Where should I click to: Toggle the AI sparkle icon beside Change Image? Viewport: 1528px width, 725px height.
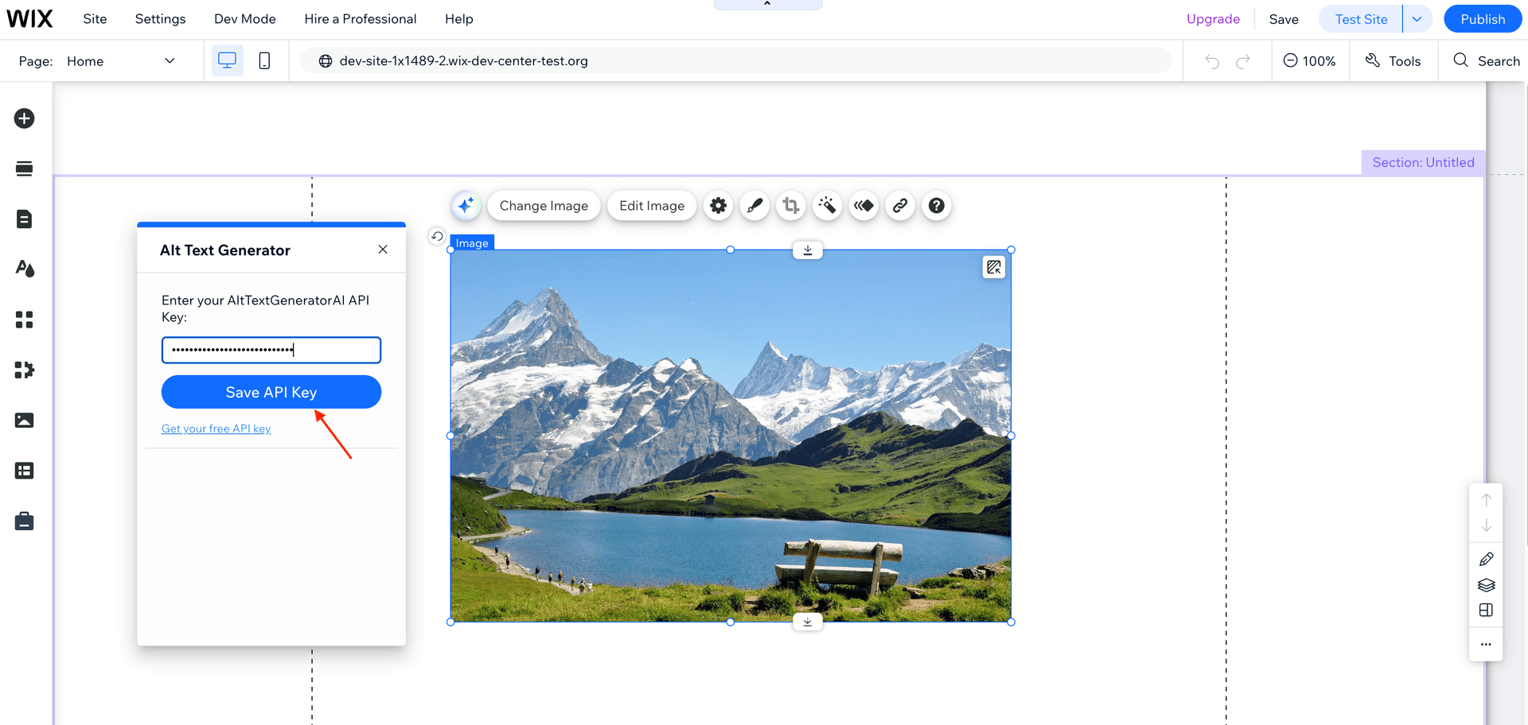pos(466,205)
